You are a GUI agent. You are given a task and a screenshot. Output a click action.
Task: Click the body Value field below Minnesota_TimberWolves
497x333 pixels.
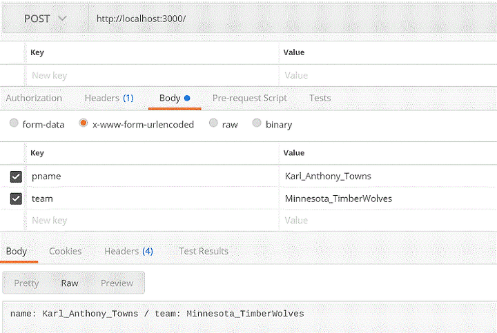click(388, 221)
